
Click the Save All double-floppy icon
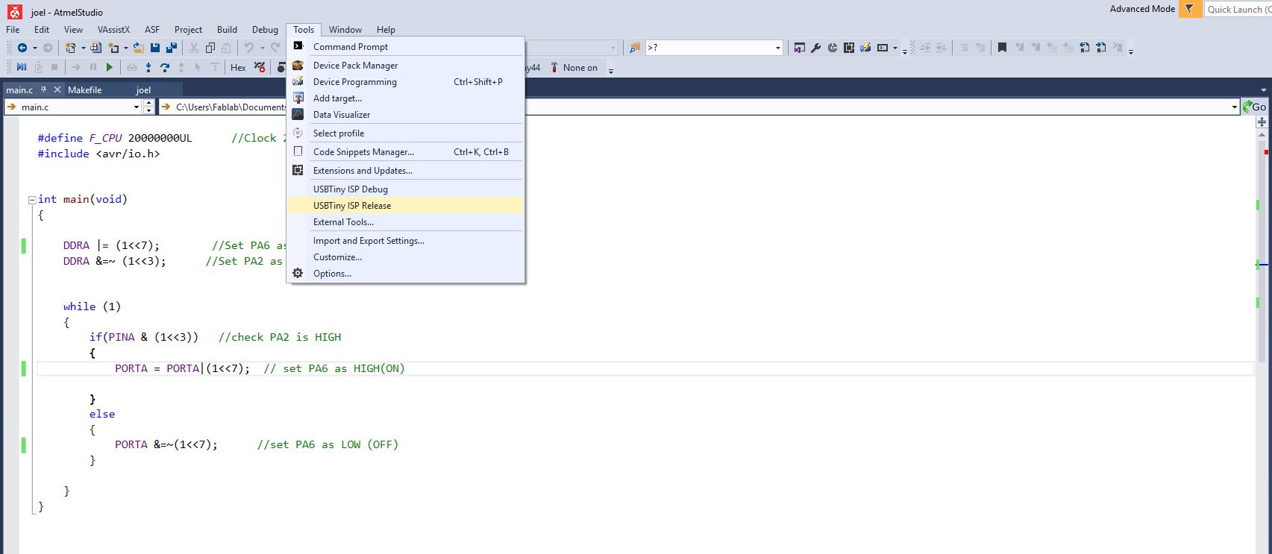point(172,48)
